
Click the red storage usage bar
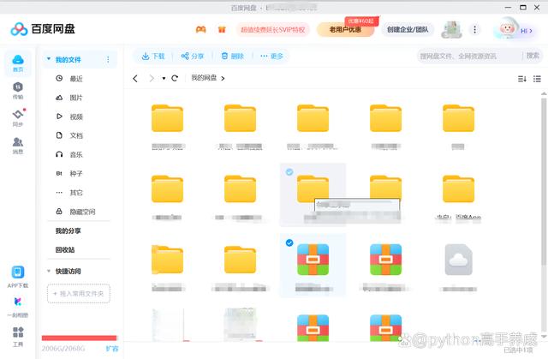pos(79,338)
